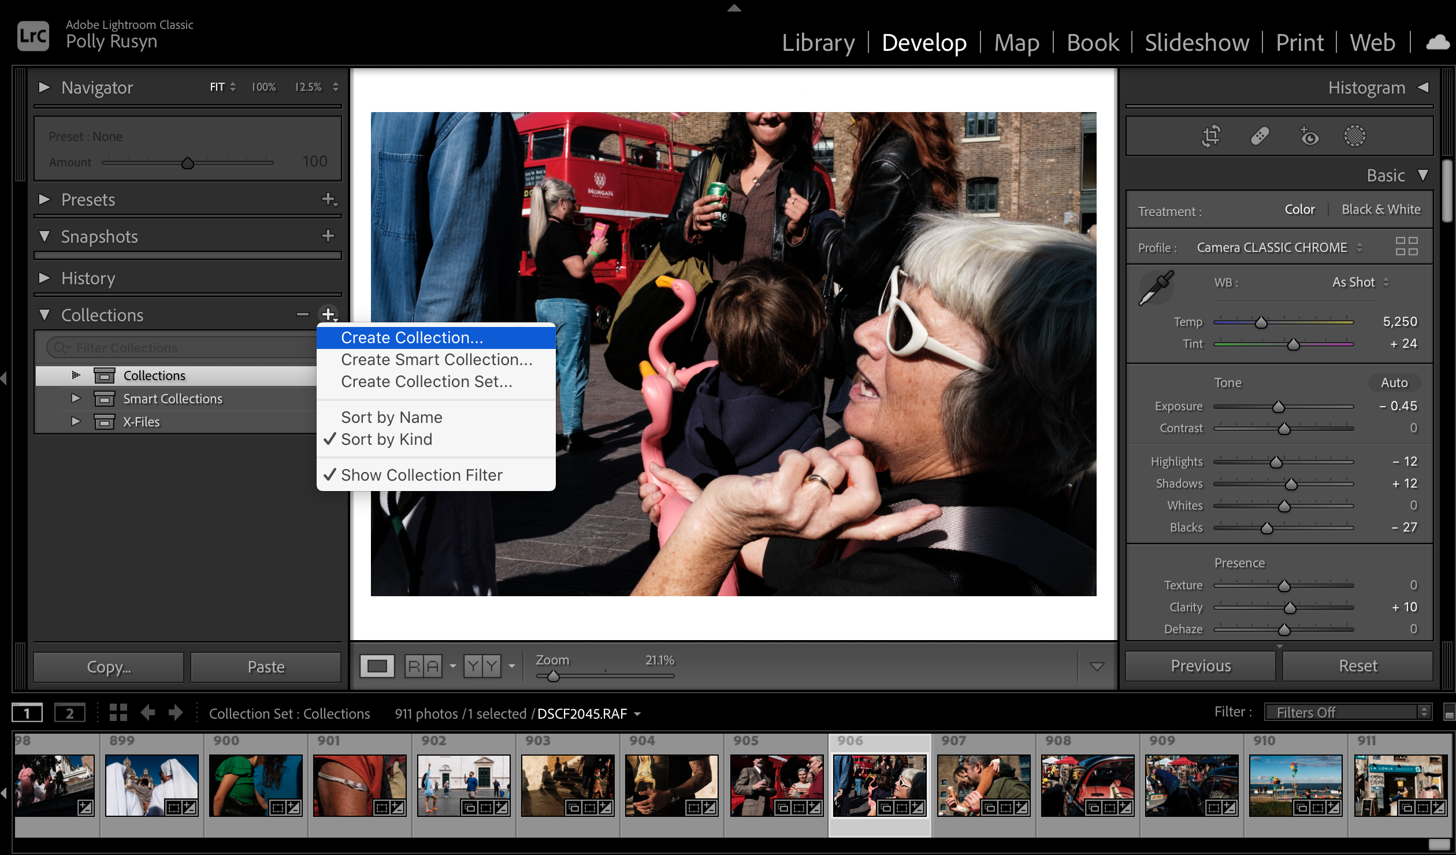Set treatment to Black & White
The width and height of the screenshot is (1456, 855).
(1380, 210)
